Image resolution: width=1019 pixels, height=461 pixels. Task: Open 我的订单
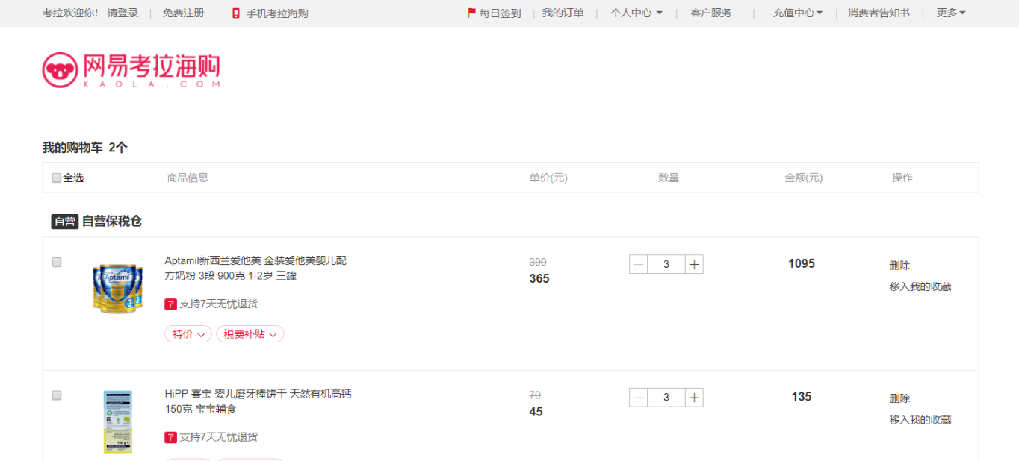563,13
